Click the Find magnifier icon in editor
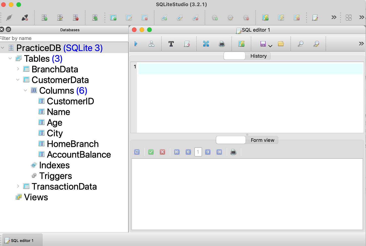366x246 pixels. pos(300,44)
